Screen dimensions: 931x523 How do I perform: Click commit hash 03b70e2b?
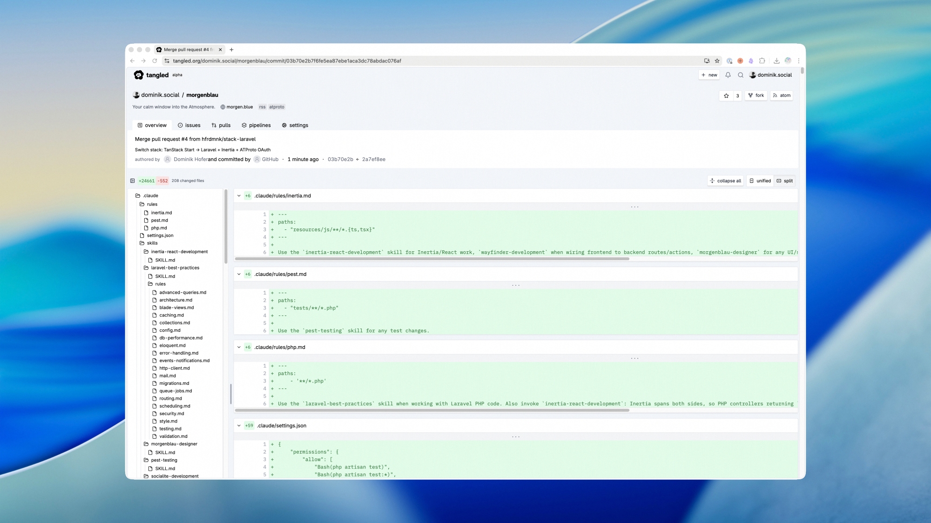pyautogui.click(x=340, y=160)
